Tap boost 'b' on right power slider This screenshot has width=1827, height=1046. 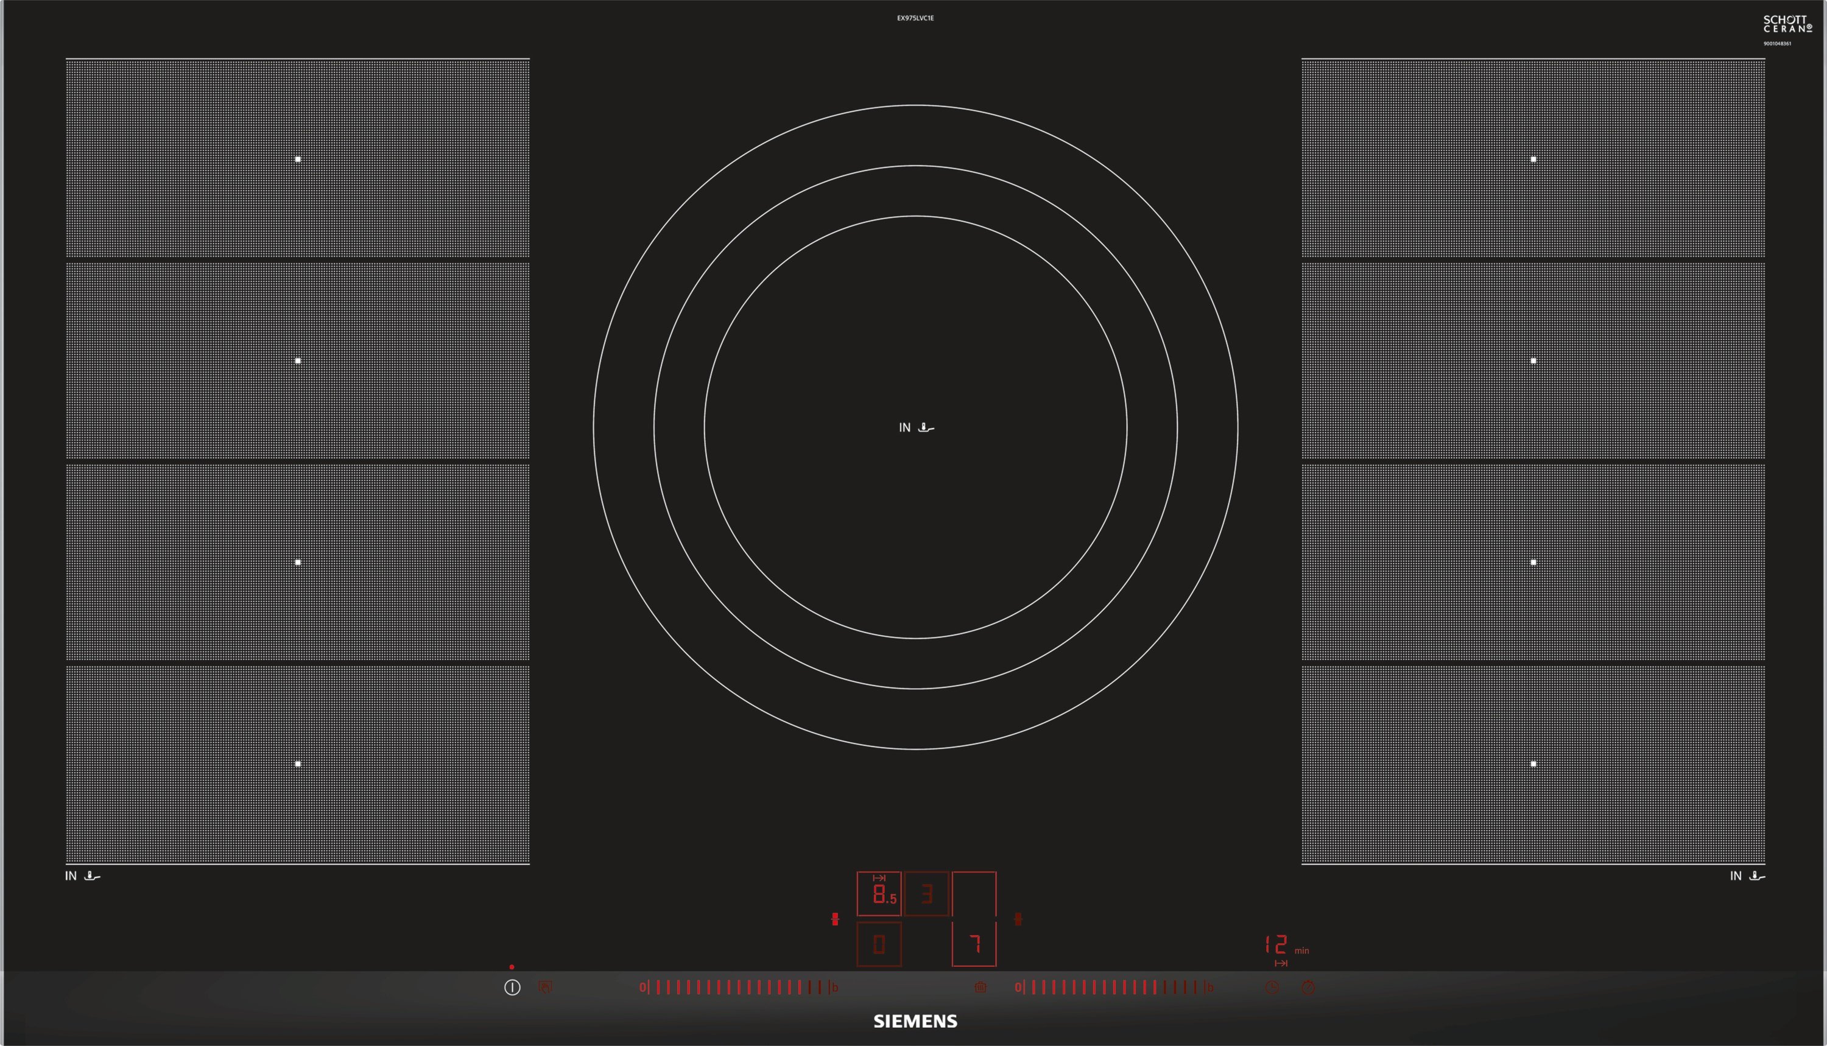(1210, 987)
